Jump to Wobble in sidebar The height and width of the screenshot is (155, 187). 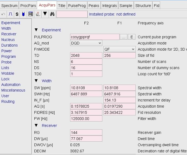point(8,73)
